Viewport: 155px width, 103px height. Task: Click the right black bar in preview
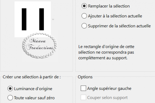pyautogui.click(x=42, y=19)
